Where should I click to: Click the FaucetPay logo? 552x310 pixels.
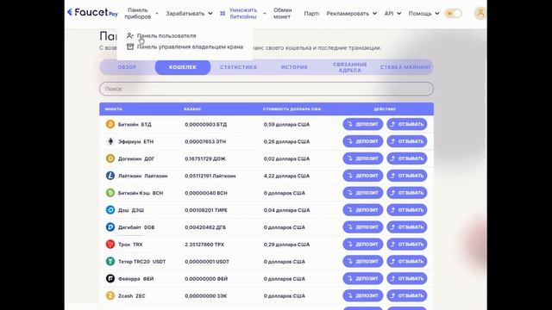click(x=92, y=13)
